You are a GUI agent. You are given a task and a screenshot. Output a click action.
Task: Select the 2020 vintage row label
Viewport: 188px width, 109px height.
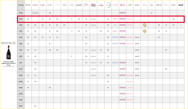coord(21,13)
